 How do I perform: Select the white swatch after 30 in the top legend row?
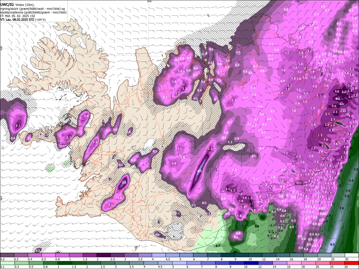coord(351,255)
